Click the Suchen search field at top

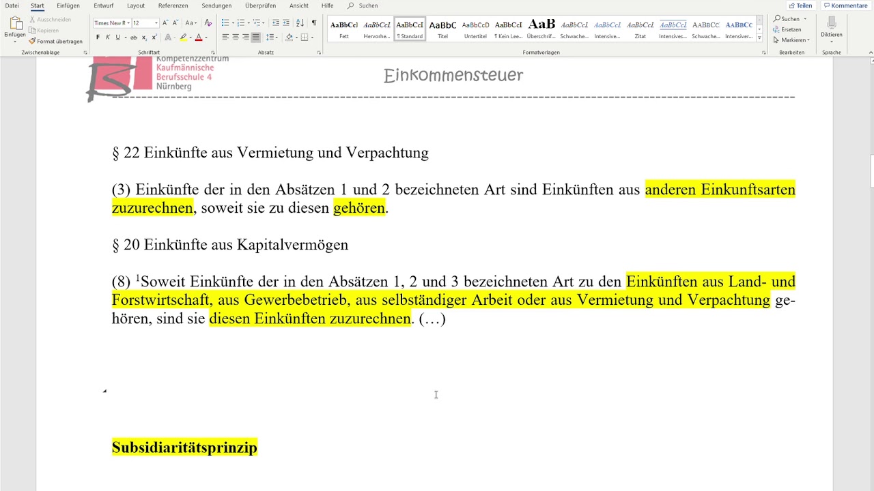click(368, 5)
